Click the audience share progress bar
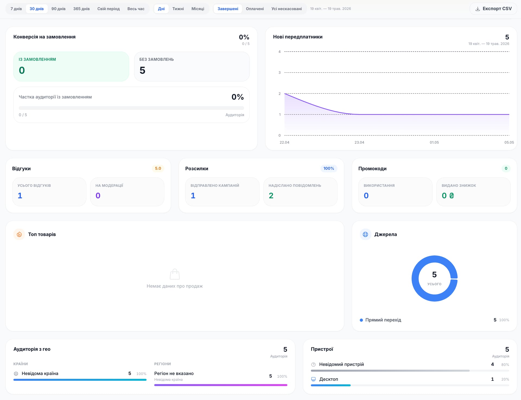 click(x=131, y=108)
